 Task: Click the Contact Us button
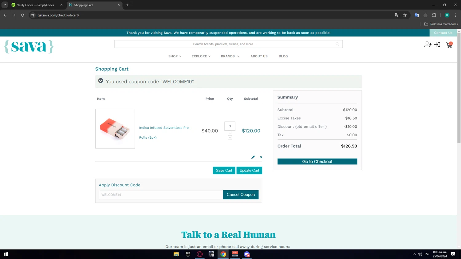(x=443, y=33)
